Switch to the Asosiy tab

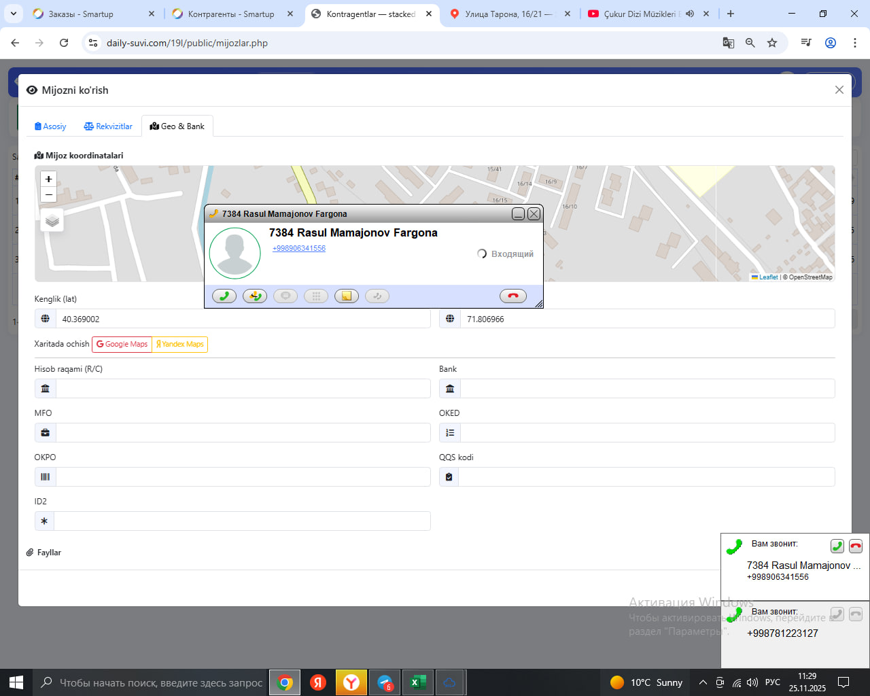[50, 126]
